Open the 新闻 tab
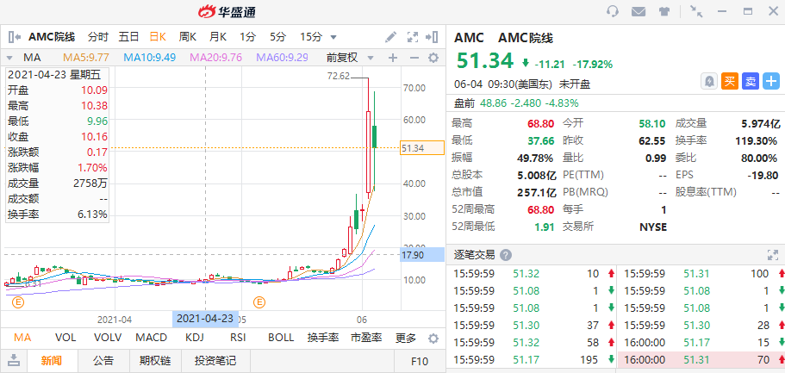Viewport: 785px width, 373px height. point(52,360)
